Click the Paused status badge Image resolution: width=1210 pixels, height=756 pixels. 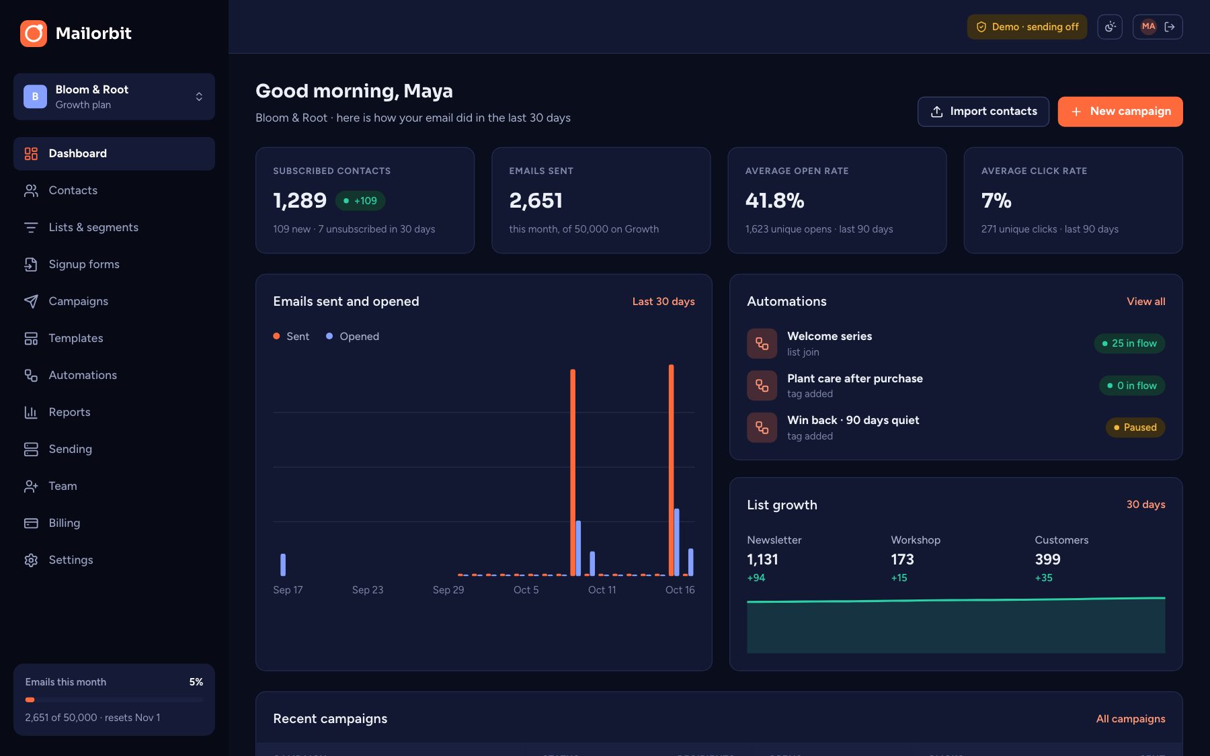coord(1135,427)
